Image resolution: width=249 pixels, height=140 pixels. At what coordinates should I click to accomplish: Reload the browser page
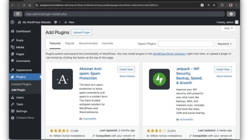pos(24,5)
